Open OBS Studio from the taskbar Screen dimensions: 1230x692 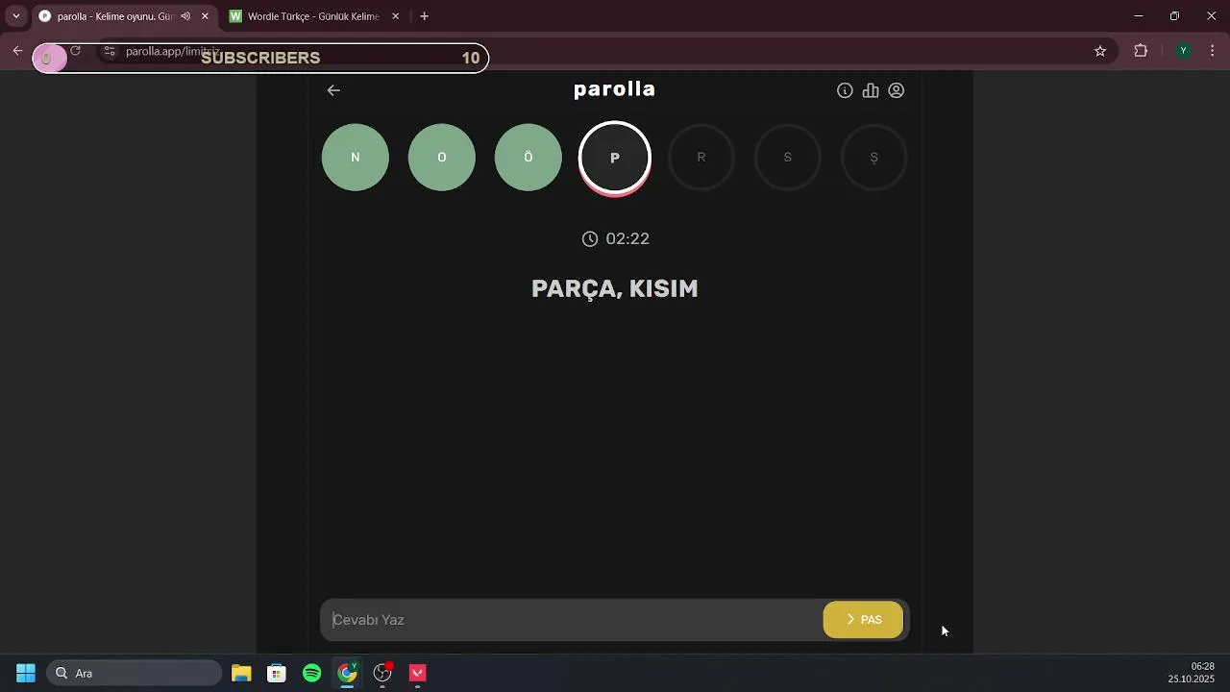pyautogui.click(x=382, y=673)
